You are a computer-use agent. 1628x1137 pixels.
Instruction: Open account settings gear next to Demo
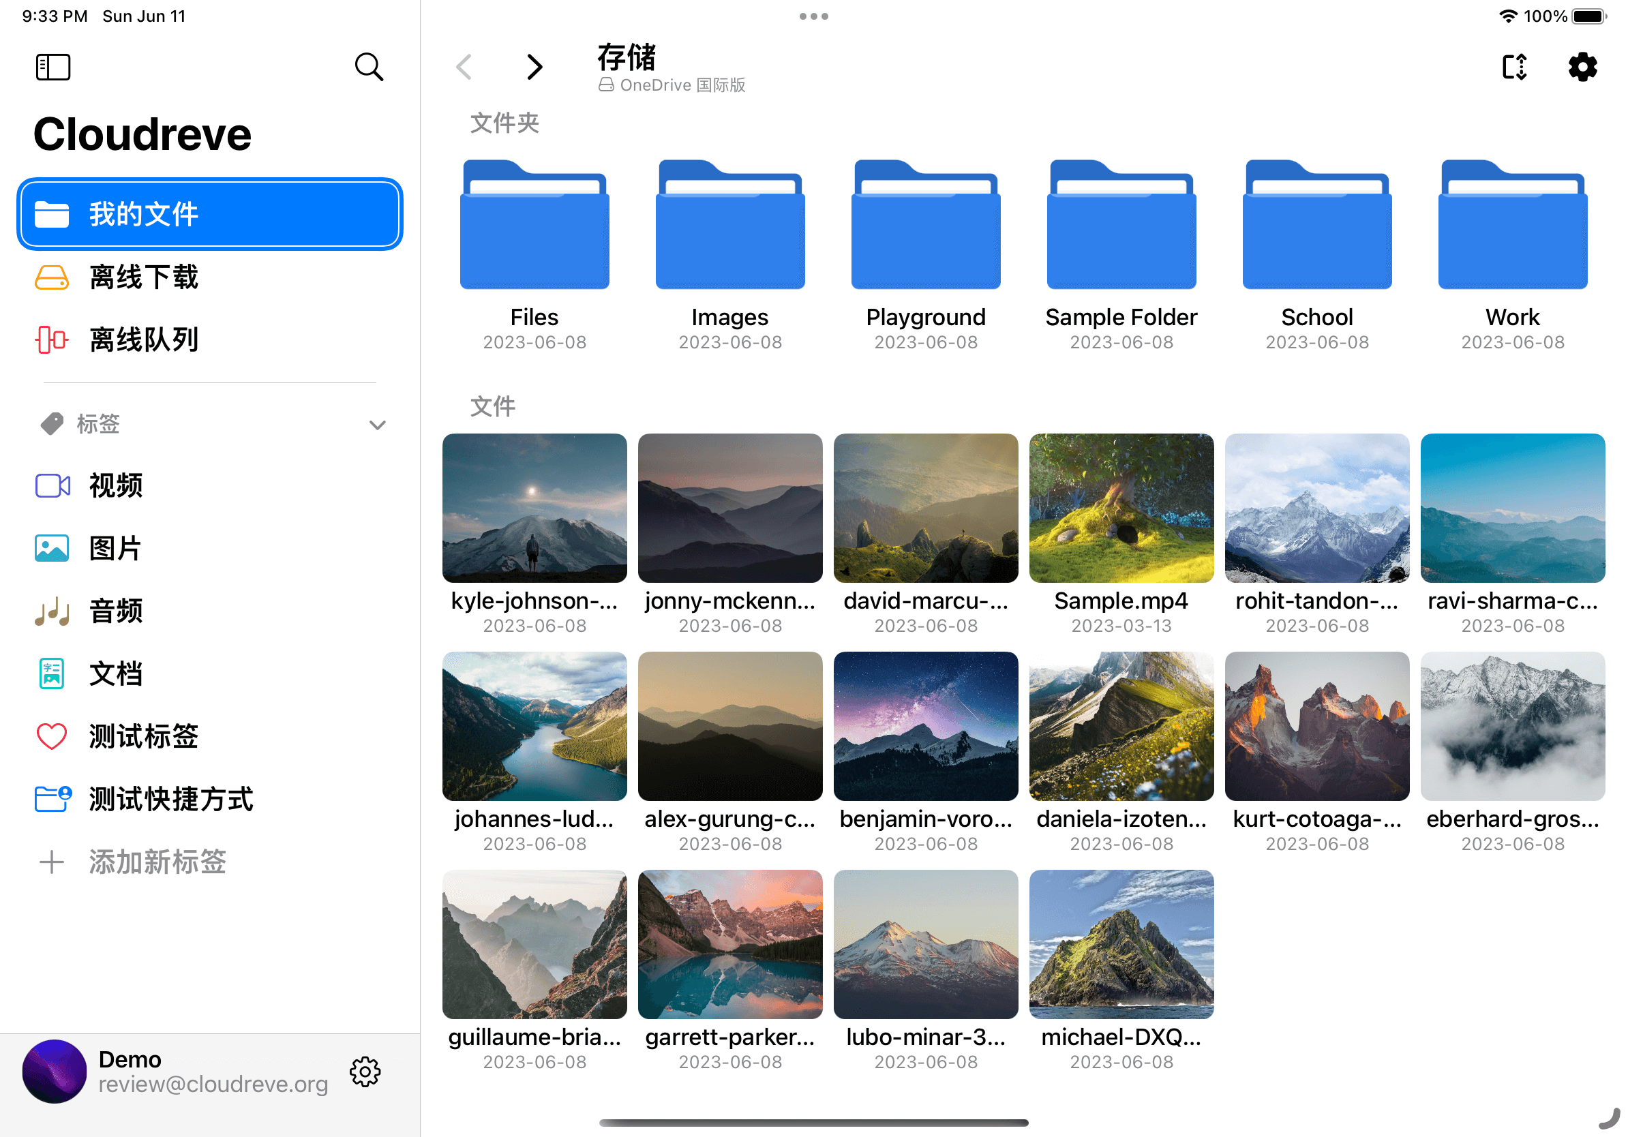[365, 1071]
